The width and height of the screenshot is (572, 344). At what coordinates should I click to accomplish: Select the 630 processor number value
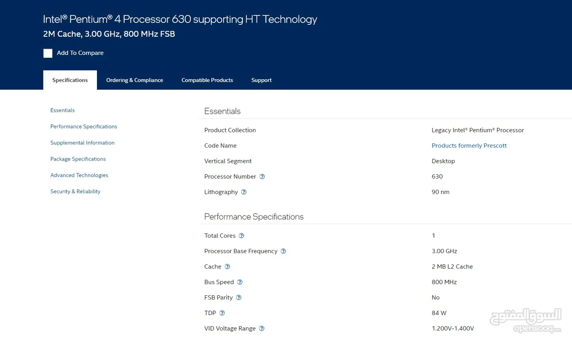tap(437, 177)
